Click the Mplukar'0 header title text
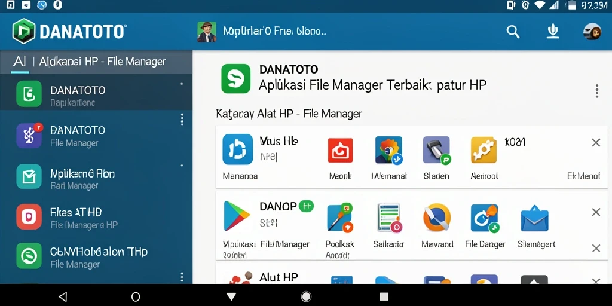612x306 pixels. point(274,31)
